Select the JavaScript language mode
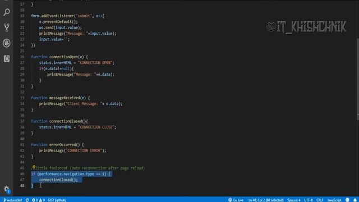Viewport: 359px width, 202px height. (334, 200)
